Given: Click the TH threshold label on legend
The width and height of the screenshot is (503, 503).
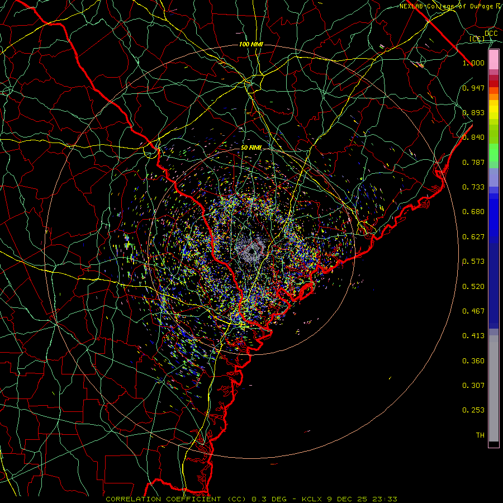Looking at the screenshot, I should (x=480, y=435).
